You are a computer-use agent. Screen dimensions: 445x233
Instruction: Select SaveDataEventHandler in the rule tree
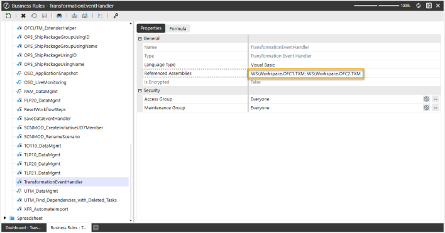tap(47, 119)
